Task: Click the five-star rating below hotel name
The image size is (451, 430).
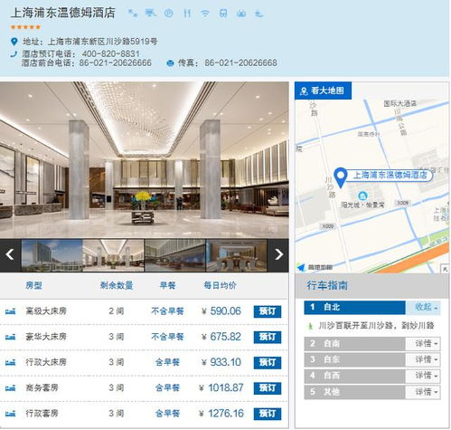Action: [25, 27]
